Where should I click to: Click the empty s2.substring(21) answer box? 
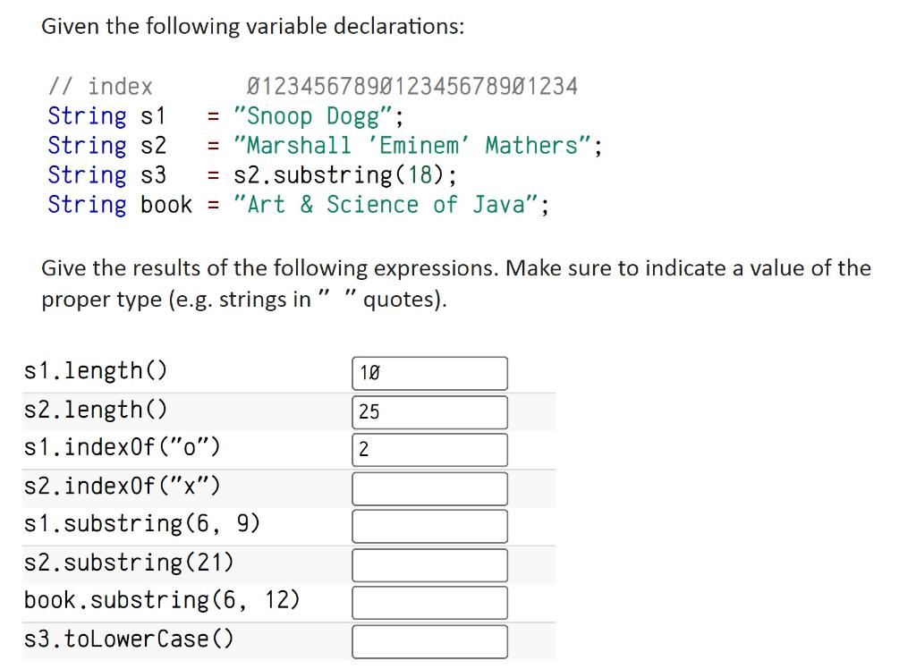click(x=429, y=564)
